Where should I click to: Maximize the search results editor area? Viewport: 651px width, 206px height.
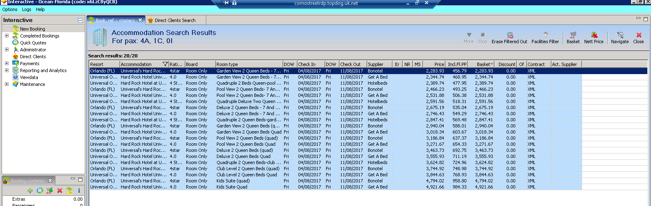pyautogui.click(x=646, y=19)
